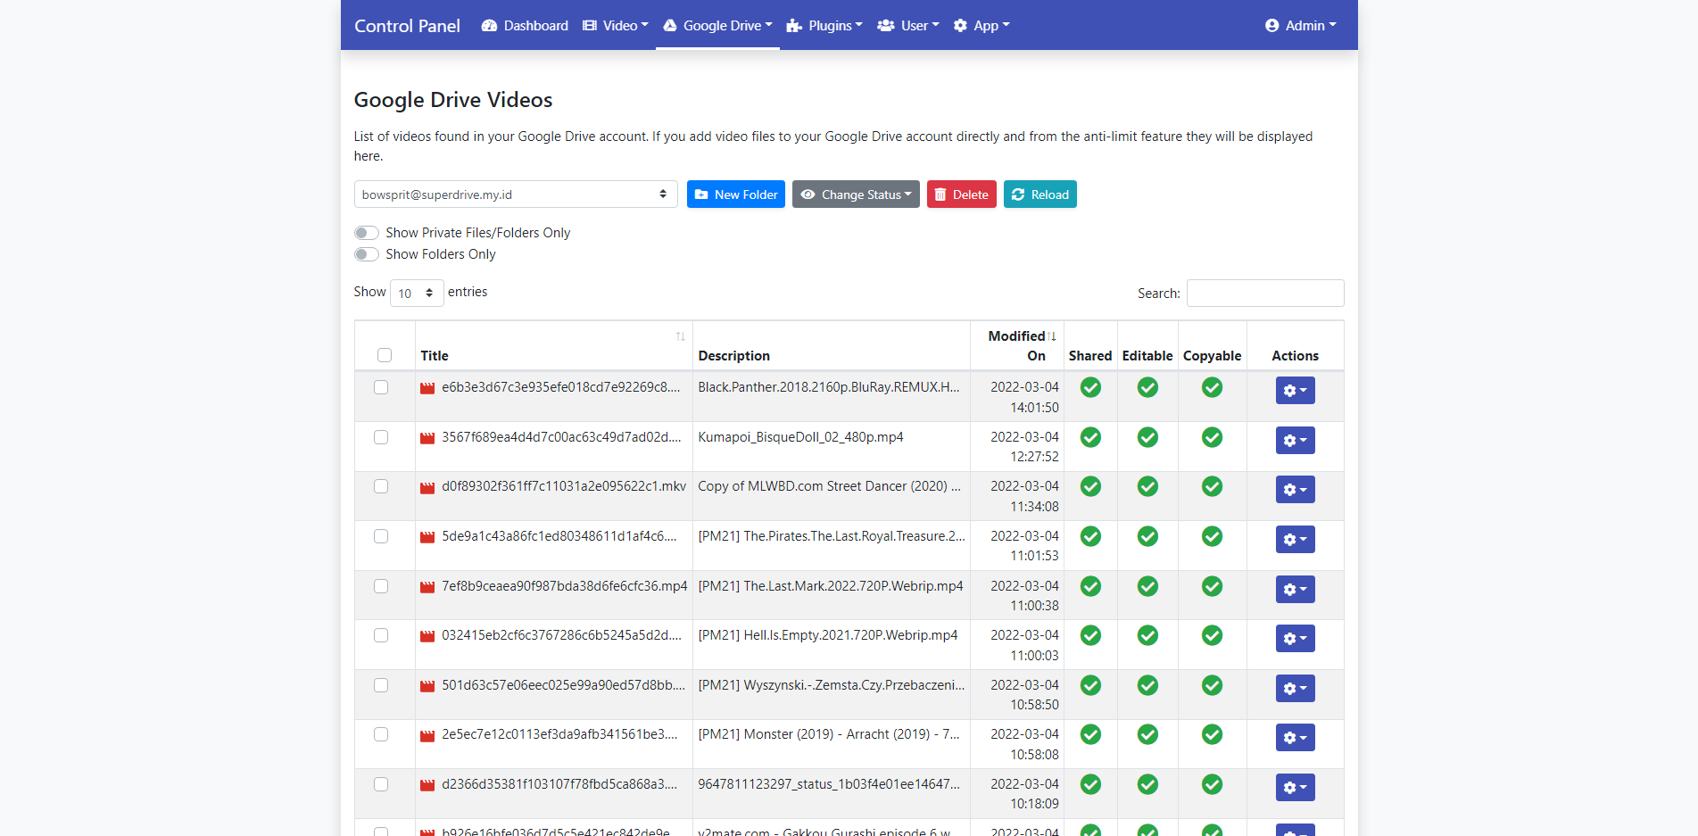Open the entries per page selector
Image resolution: width=1698 pixels, height=836 pixels.
click(417, 293)
